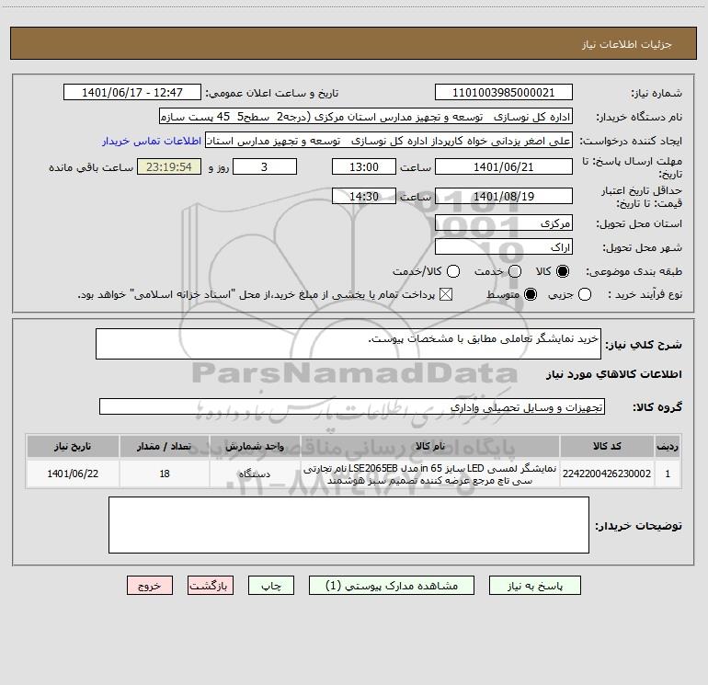Screen dimensions: 708x685
Task: Choose جزیی purchase process type
Action: (585, 294)
